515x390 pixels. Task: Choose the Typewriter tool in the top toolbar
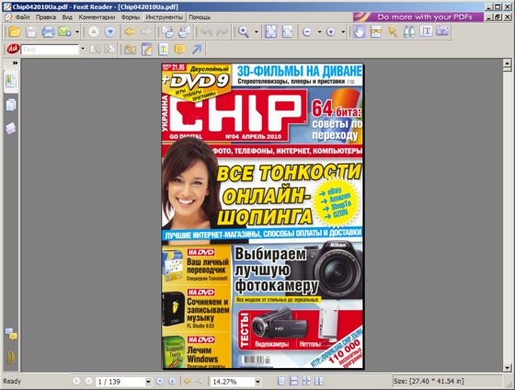point(426,31)
